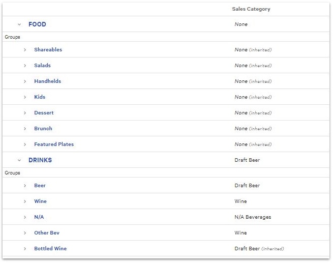Open the Bottled Wine group link
This screenshot has width=334, height=263.
(50, 249)
